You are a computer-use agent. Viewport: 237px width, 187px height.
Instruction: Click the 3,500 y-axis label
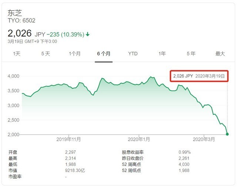[13, 91]
